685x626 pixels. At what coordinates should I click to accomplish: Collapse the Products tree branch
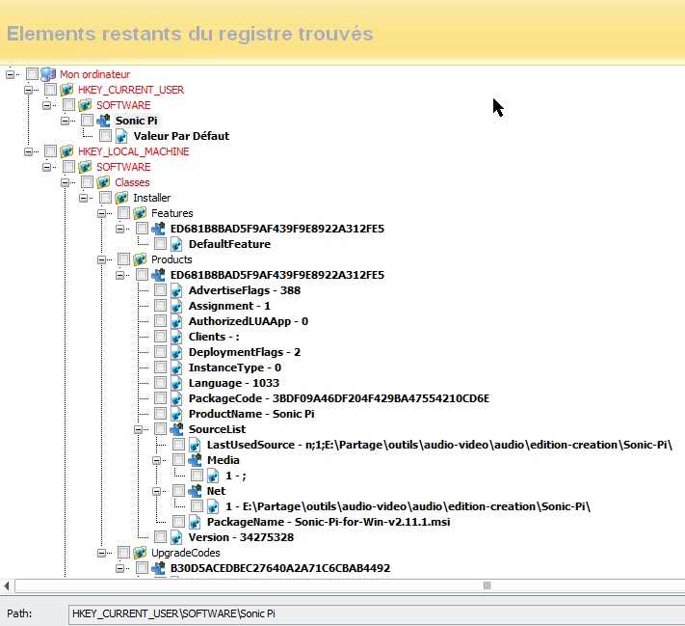(x=102, y=259)
